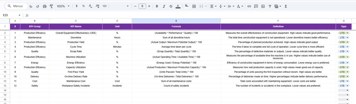Select the 'On-time Delivery Rate' cell
356x104 pixels.
pyautogui.click(x=76, y=76)
